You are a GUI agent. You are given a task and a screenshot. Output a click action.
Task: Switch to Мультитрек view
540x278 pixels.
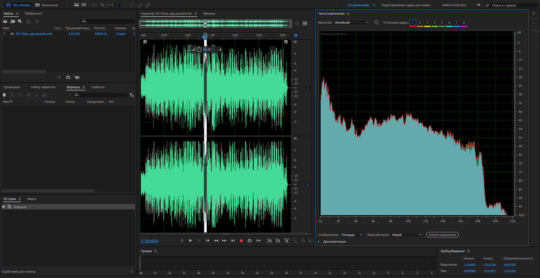click(47, 5)
